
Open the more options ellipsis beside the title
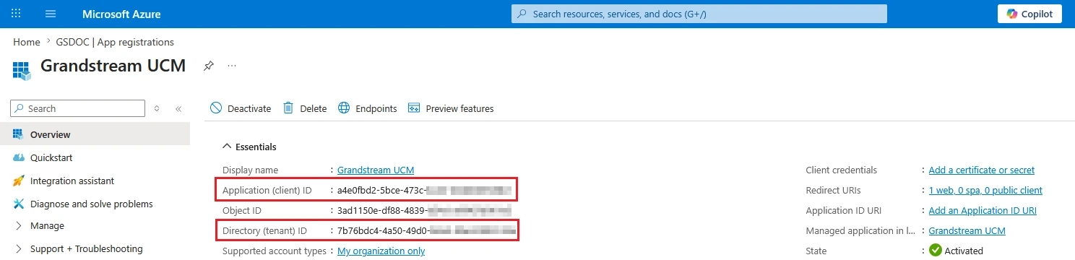tap(232, 66)
